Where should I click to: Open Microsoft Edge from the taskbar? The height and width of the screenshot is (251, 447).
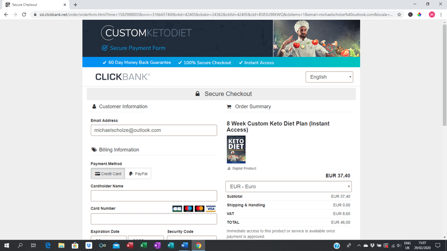48,245
